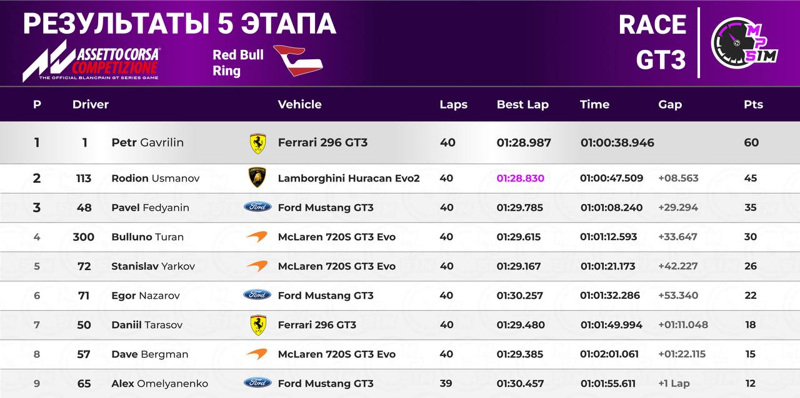Click the Red Bull Ring track outline icon

(x=297, y=60)
